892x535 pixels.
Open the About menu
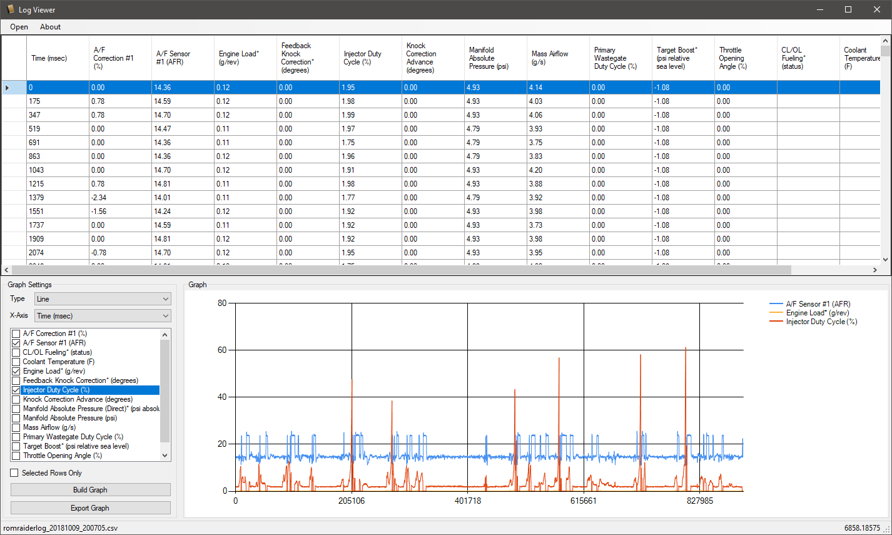(x=50, y=27)
